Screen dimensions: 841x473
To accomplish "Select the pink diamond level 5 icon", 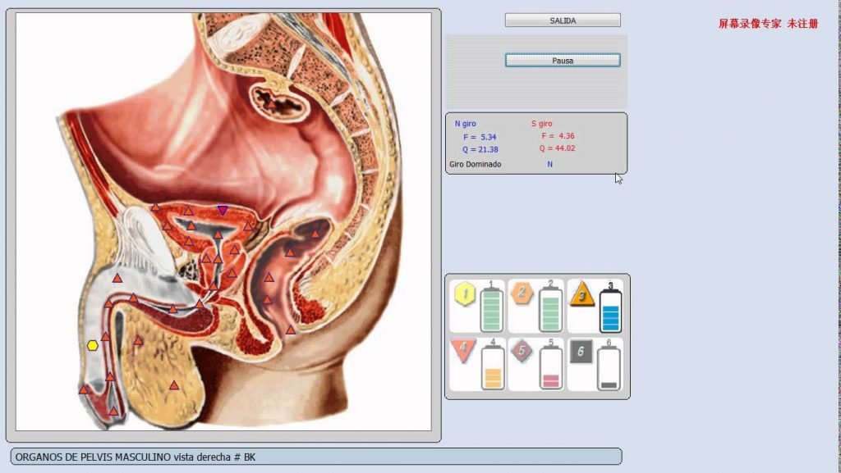I will [x=522, y=351].
